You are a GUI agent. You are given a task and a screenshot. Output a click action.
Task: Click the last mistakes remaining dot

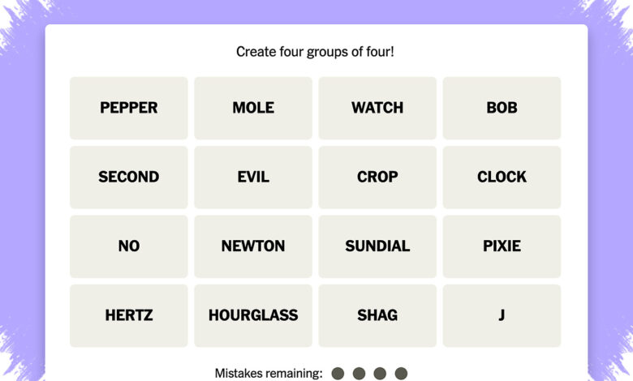[x=401, y=374]
